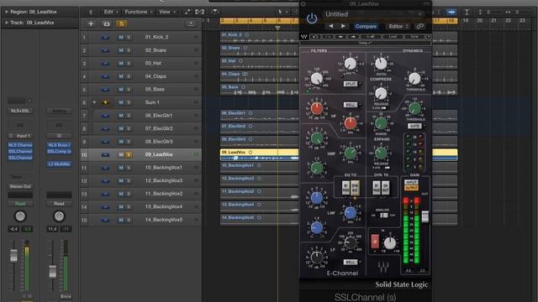The width and height of the screenshot is (538, 302).
Task: Toggle the SSLChannel plugin power button
Action: pos(312,18)
